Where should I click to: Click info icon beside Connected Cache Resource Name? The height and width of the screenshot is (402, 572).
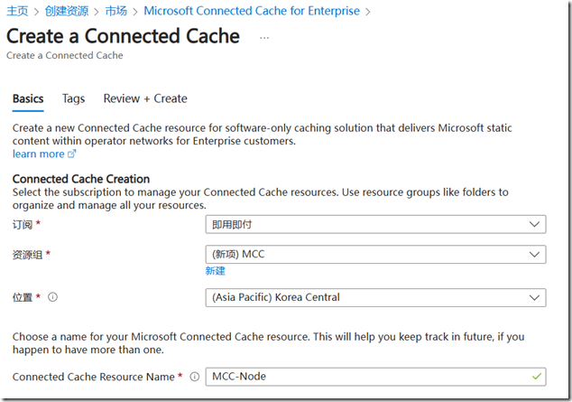[x=195, y=377]
